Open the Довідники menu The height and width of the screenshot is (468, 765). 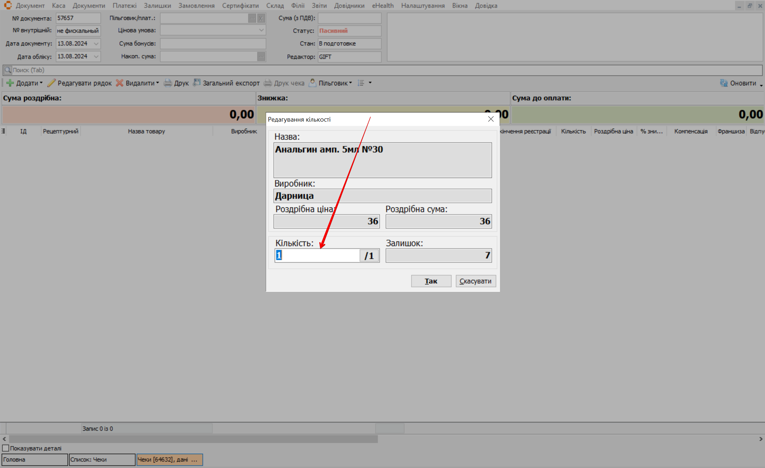[x=349, y=6]
